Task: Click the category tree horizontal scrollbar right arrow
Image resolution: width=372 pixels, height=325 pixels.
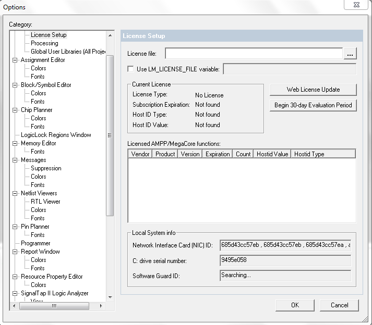Action: coord(102,306)
